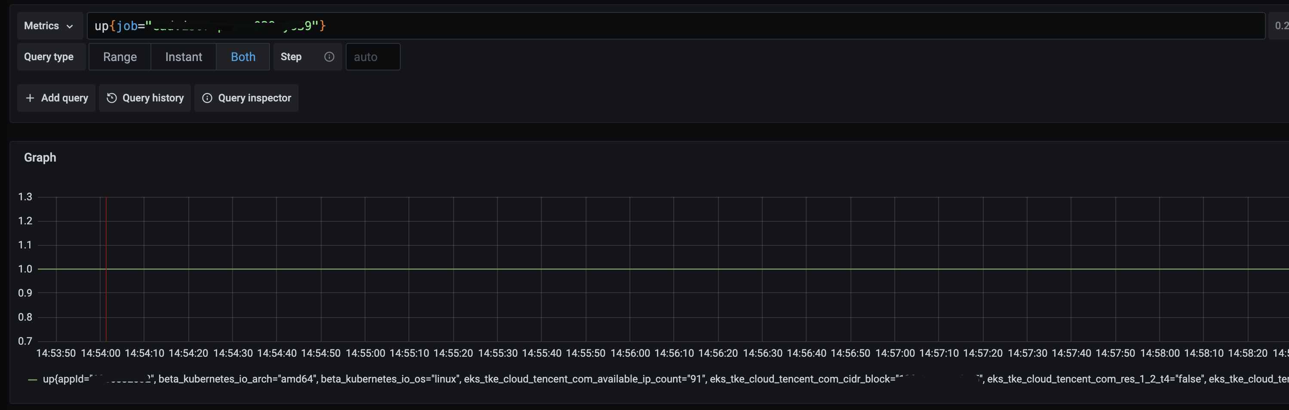Click the 14:55:00 time axis label

coord(365,353)
